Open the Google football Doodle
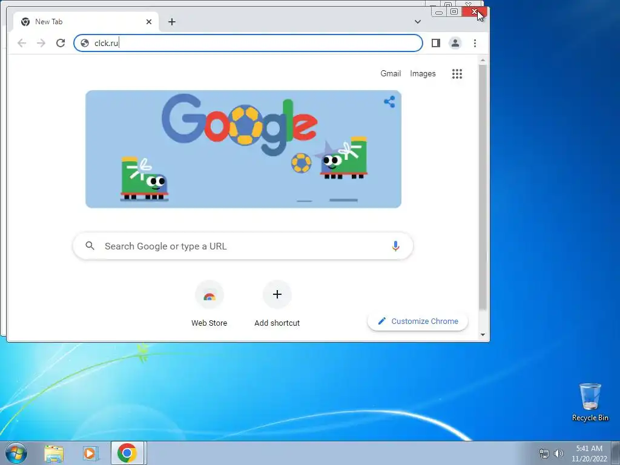The width and height of the screenshot is (620, 465). (x=243, y=149)
